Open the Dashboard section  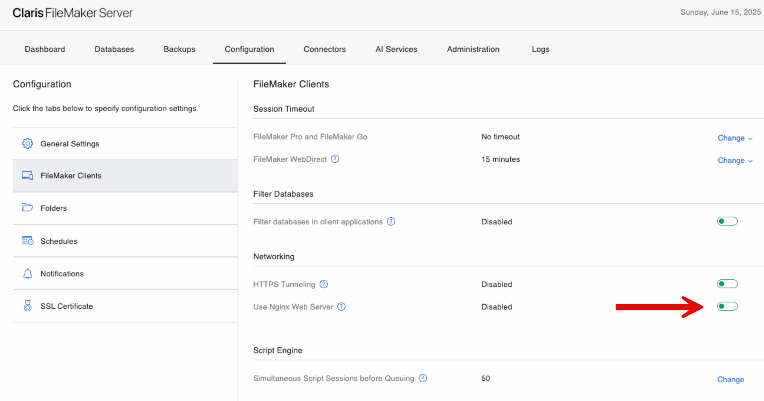tap(44, 49)
